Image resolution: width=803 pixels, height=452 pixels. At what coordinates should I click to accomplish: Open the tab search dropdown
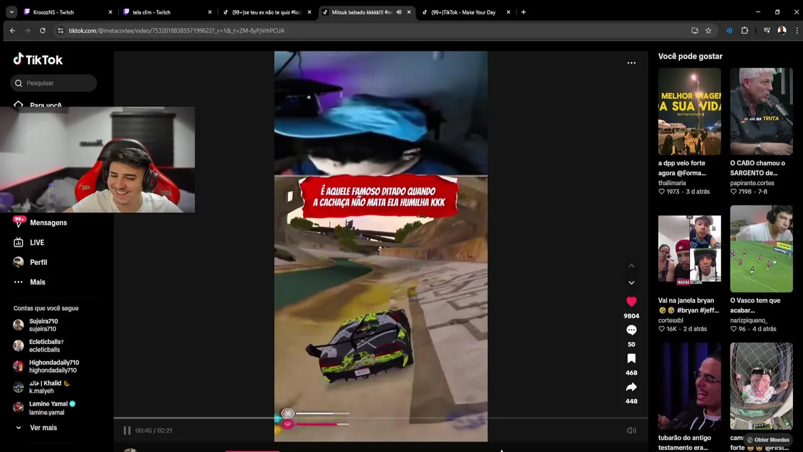pyautogui.click(x=11, y=12)
